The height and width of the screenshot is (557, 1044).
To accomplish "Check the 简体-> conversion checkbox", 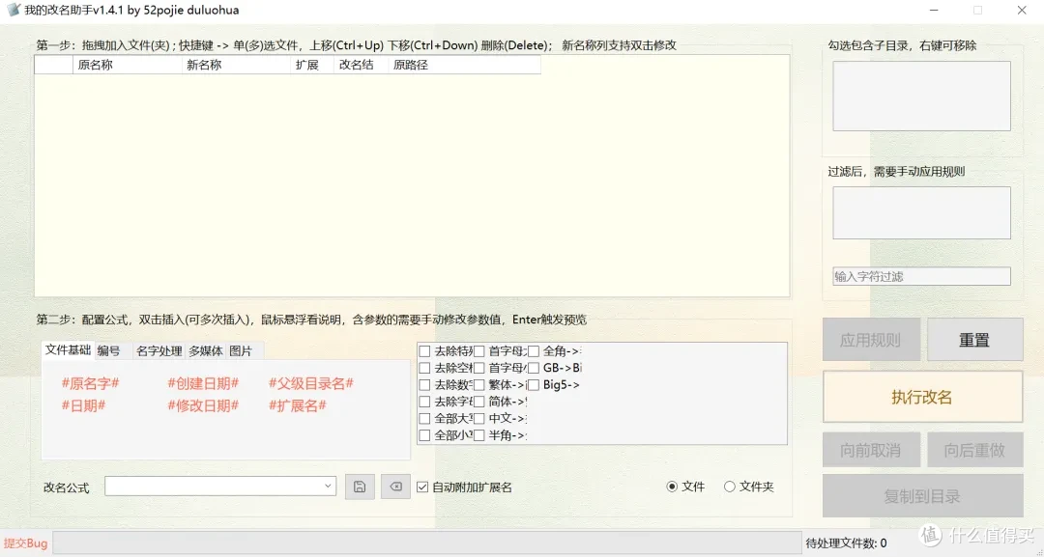I will [x=478, y=402].
